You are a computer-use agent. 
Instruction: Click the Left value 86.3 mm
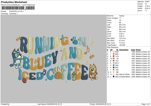[122, 25]
